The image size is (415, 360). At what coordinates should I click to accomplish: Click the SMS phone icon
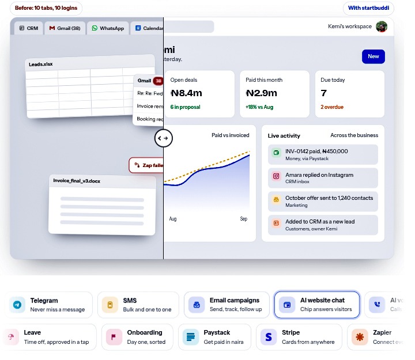click(x=110, y=305)
